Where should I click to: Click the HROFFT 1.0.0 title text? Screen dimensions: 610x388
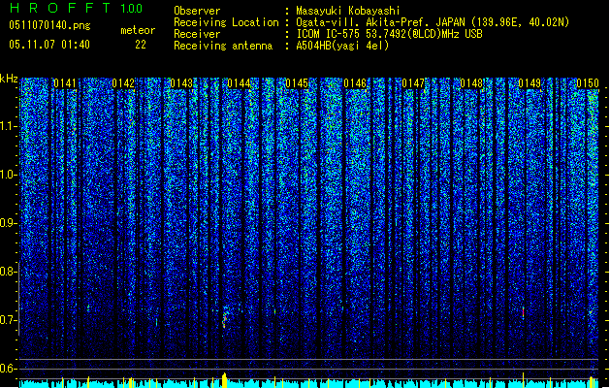point(76,8)
